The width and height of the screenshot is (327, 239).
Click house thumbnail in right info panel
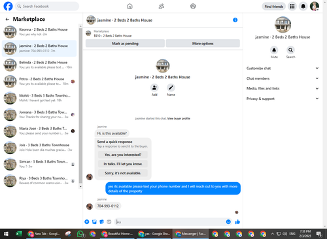(283, 25)
